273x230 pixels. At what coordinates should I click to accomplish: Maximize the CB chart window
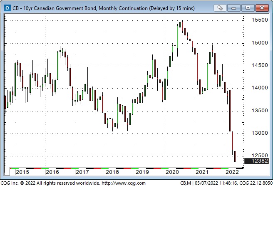(248, 8)
